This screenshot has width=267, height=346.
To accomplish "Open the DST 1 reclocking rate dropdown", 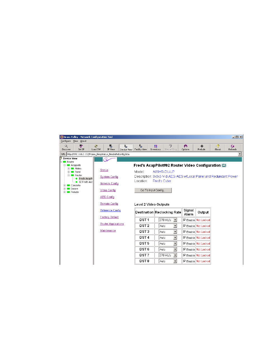I will [175, 220].
